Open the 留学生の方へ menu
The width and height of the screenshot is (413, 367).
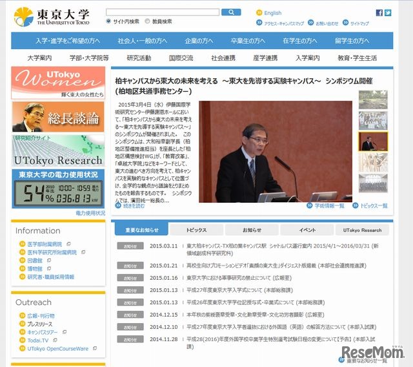point(352,41)
